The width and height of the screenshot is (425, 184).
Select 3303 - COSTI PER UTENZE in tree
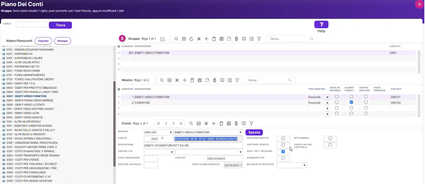coord(23,160)
